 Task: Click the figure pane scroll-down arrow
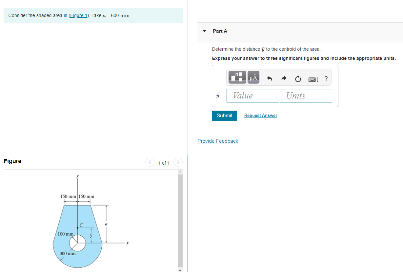[x=180, y=270]
